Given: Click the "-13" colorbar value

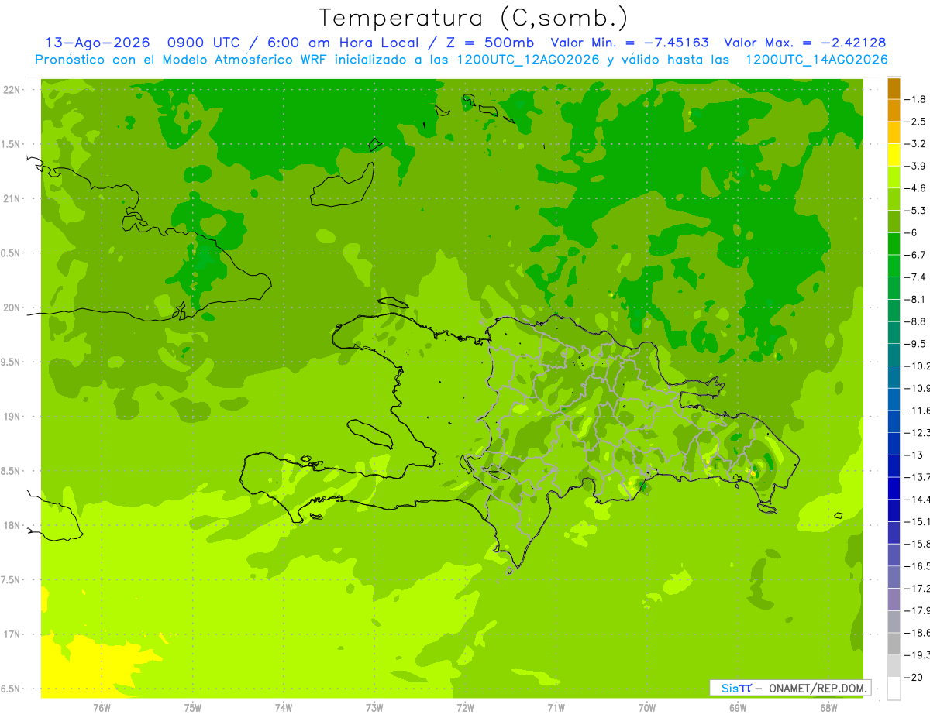Looking at the screenshot, I should point(915,455).
